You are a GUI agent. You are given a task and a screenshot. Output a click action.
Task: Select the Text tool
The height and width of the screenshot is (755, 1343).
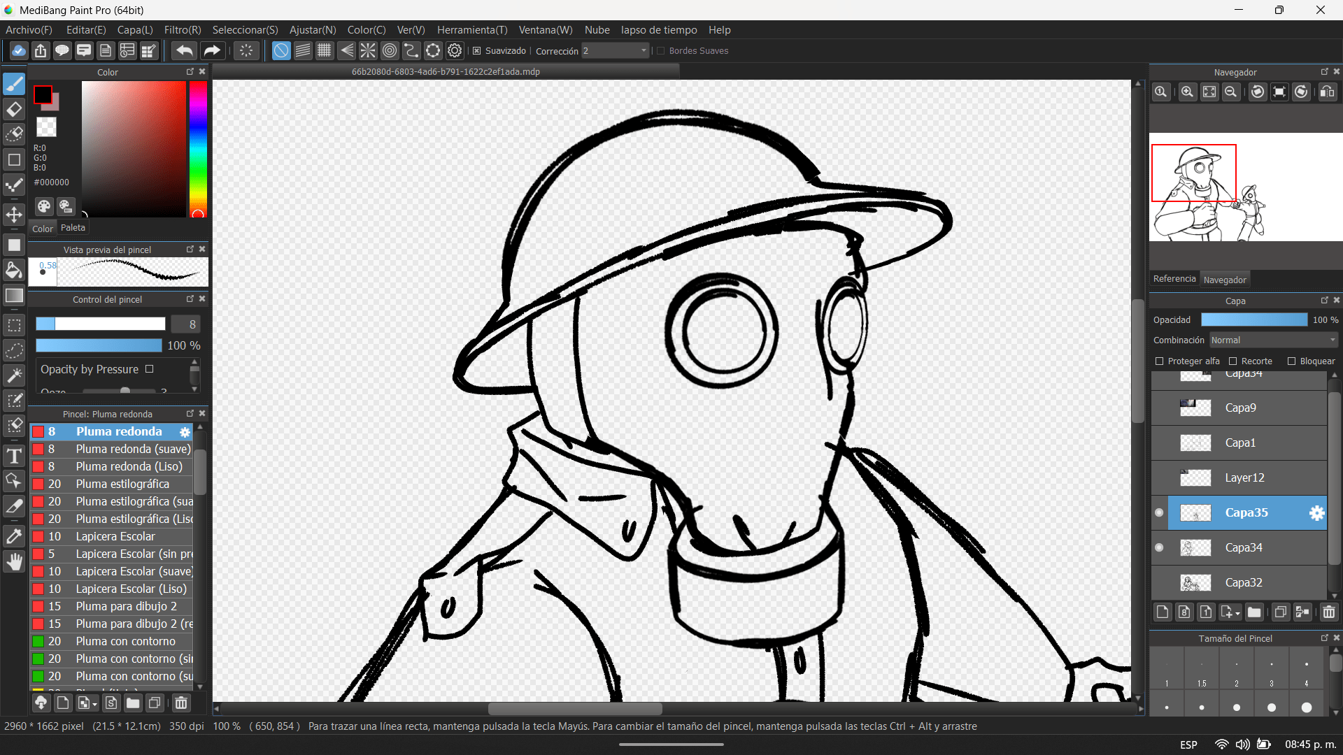(14, 456)
